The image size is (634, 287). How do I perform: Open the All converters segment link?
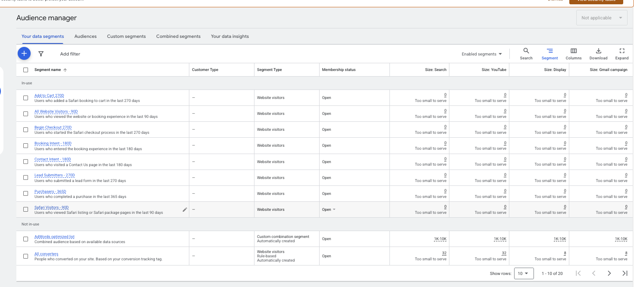(x=46, y=254)
